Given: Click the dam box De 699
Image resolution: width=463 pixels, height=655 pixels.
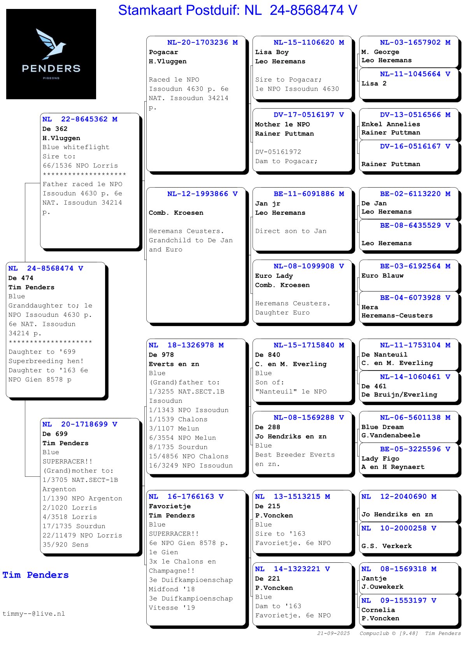Looking at the screenshot, I should point(89,485).
